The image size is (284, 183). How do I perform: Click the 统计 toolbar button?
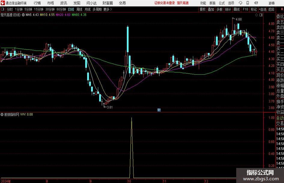[228, 9]
